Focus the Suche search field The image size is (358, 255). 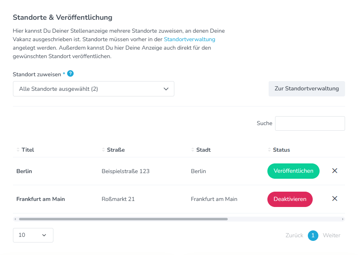click(310, 123)
